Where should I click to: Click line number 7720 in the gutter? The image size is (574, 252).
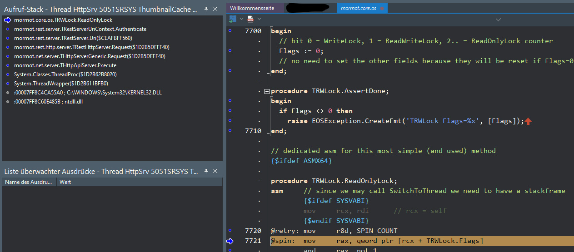253,231
